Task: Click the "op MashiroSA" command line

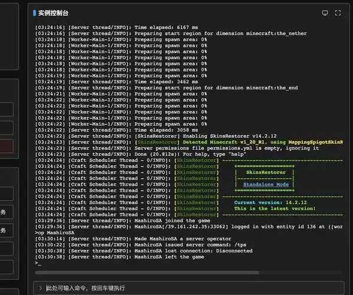Action: coord(54,232)
